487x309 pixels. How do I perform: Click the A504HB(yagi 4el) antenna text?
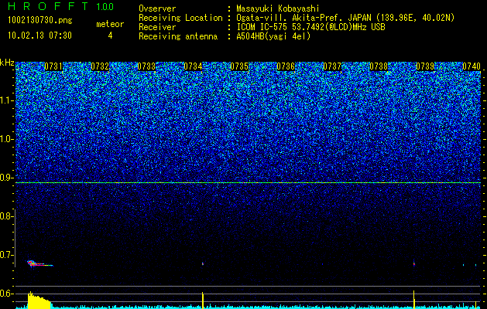[x=273, y=36]
